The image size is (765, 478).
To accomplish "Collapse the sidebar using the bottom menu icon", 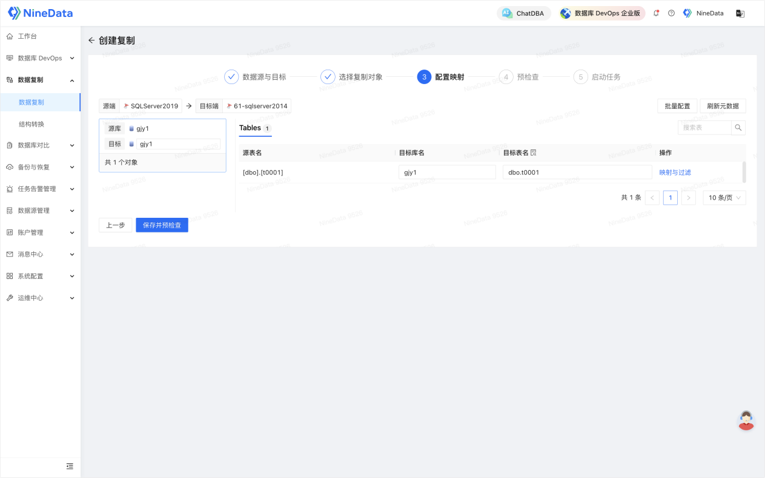I will point(70,466).
